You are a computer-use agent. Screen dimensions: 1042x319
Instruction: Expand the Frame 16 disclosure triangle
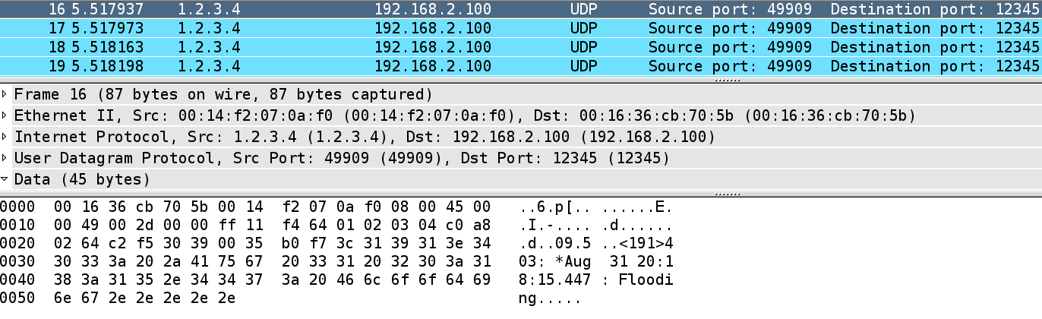(x=6, y=95)
